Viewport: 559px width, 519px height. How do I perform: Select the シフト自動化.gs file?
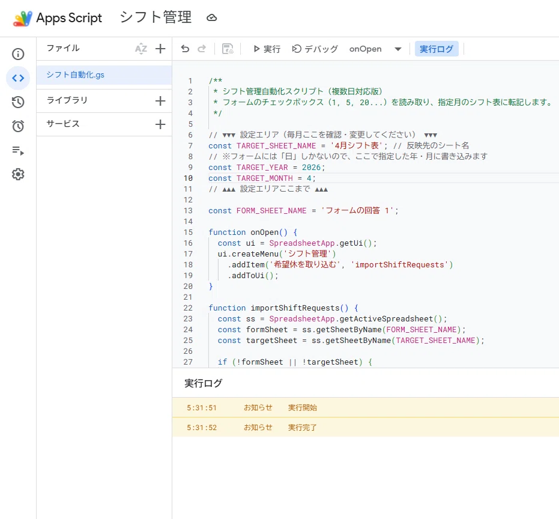coord(104,75)
